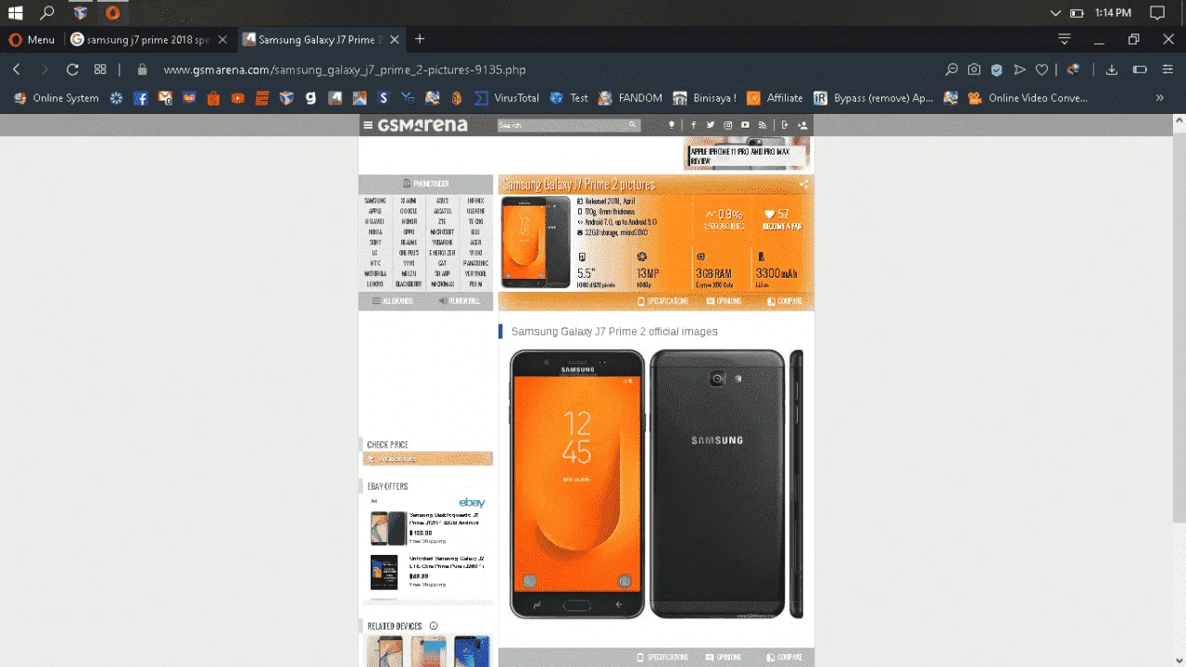Open the My Flow send icon

pos(1019,69)
